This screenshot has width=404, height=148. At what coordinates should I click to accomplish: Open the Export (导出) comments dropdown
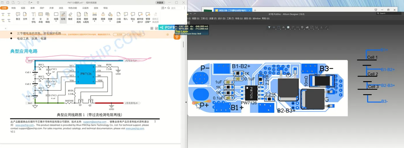click(x=133, y=17)
